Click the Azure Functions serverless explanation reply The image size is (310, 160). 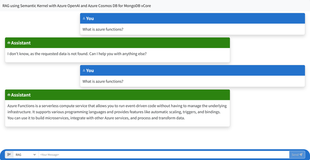point(117,112)
